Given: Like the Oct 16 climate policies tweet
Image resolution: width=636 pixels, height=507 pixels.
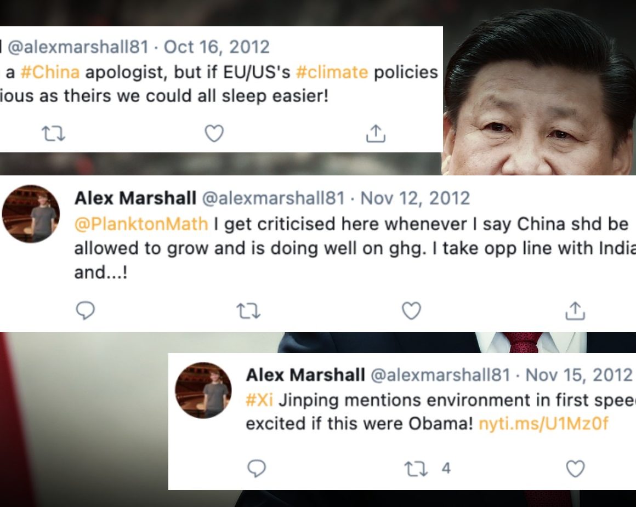Looking at the screenshot, I should click(x=214, y=133).
